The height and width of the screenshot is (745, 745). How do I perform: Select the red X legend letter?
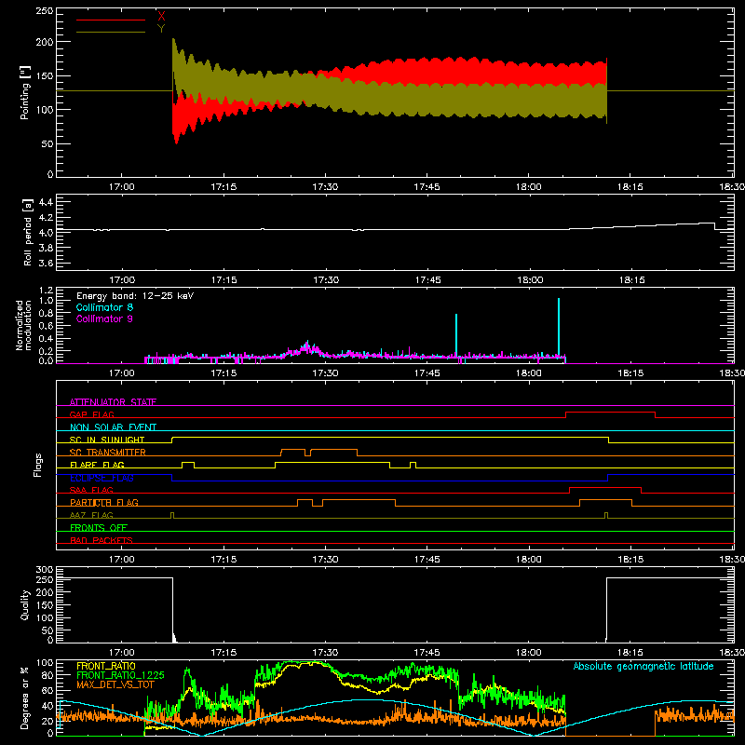tap(161, 17)
